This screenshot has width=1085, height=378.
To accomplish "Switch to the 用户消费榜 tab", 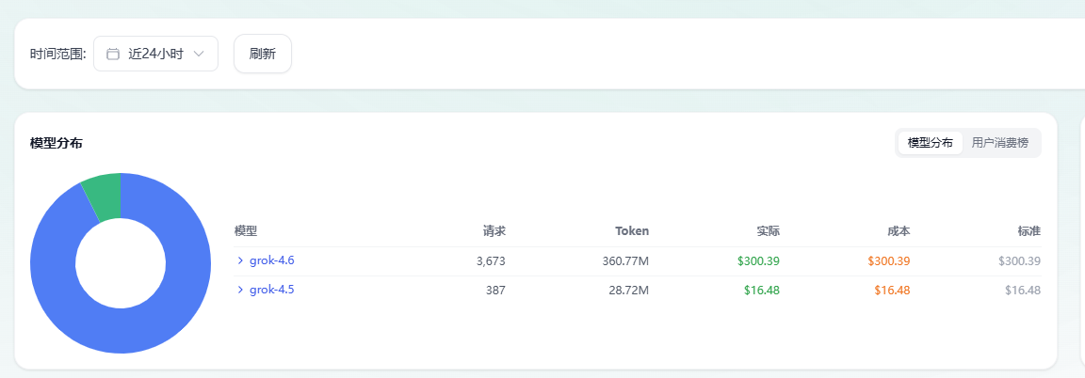I will tap(1000, 143).
